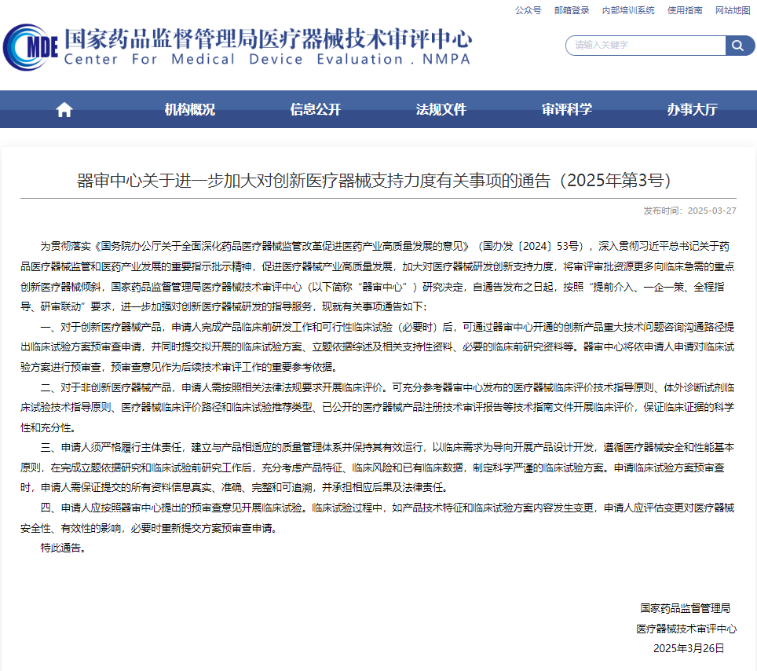Click the paragraph starting 二、对于非创新医疗器械产品
Screen dimensions: 757x671
[378, 407]
